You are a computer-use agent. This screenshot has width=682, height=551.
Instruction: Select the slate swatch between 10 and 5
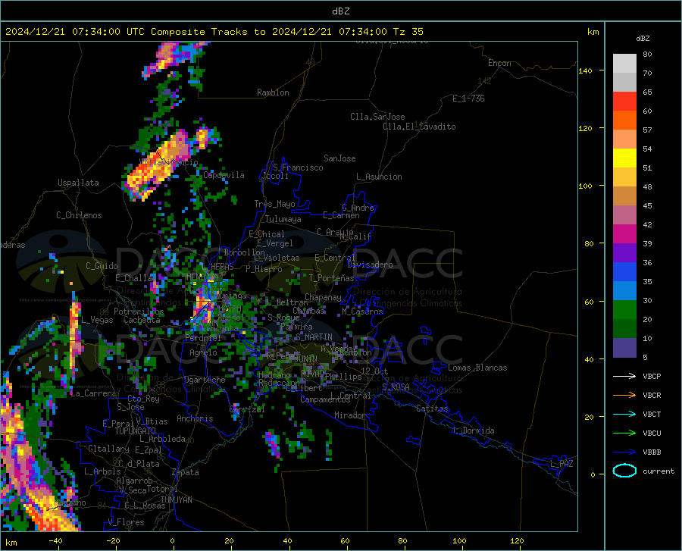click(x=624, y=348)
